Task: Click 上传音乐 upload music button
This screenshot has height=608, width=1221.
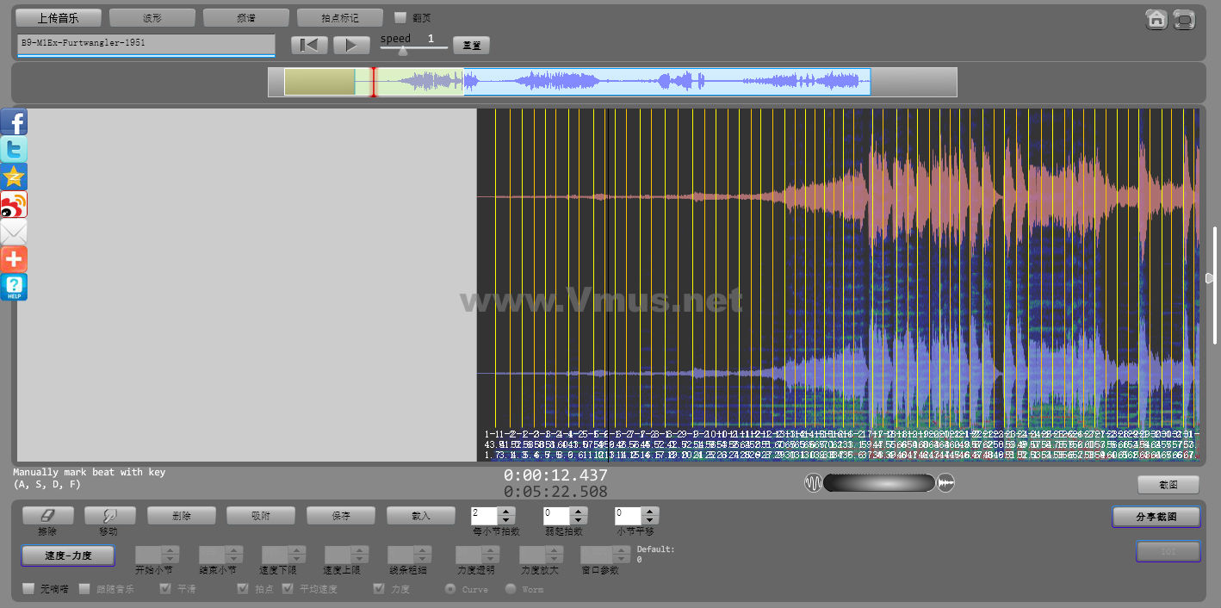Action: (x=58, y=17)
